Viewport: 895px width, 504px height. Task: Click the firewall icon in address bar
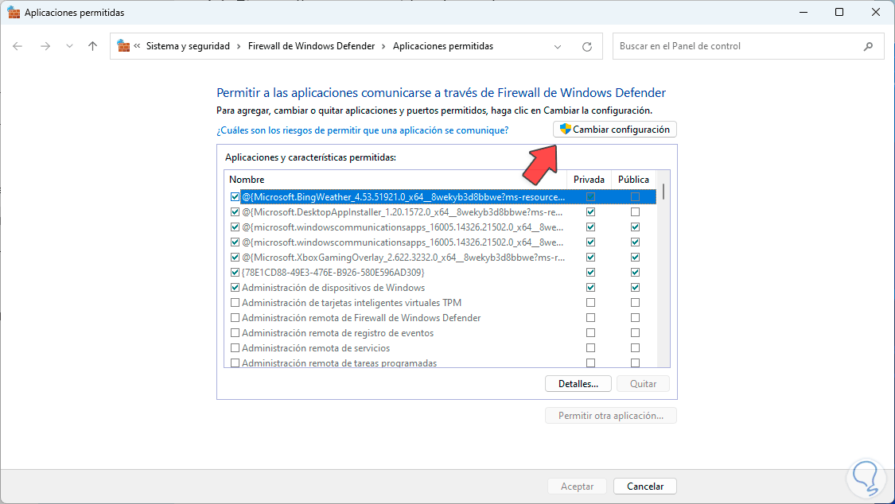tap(123, 45)
